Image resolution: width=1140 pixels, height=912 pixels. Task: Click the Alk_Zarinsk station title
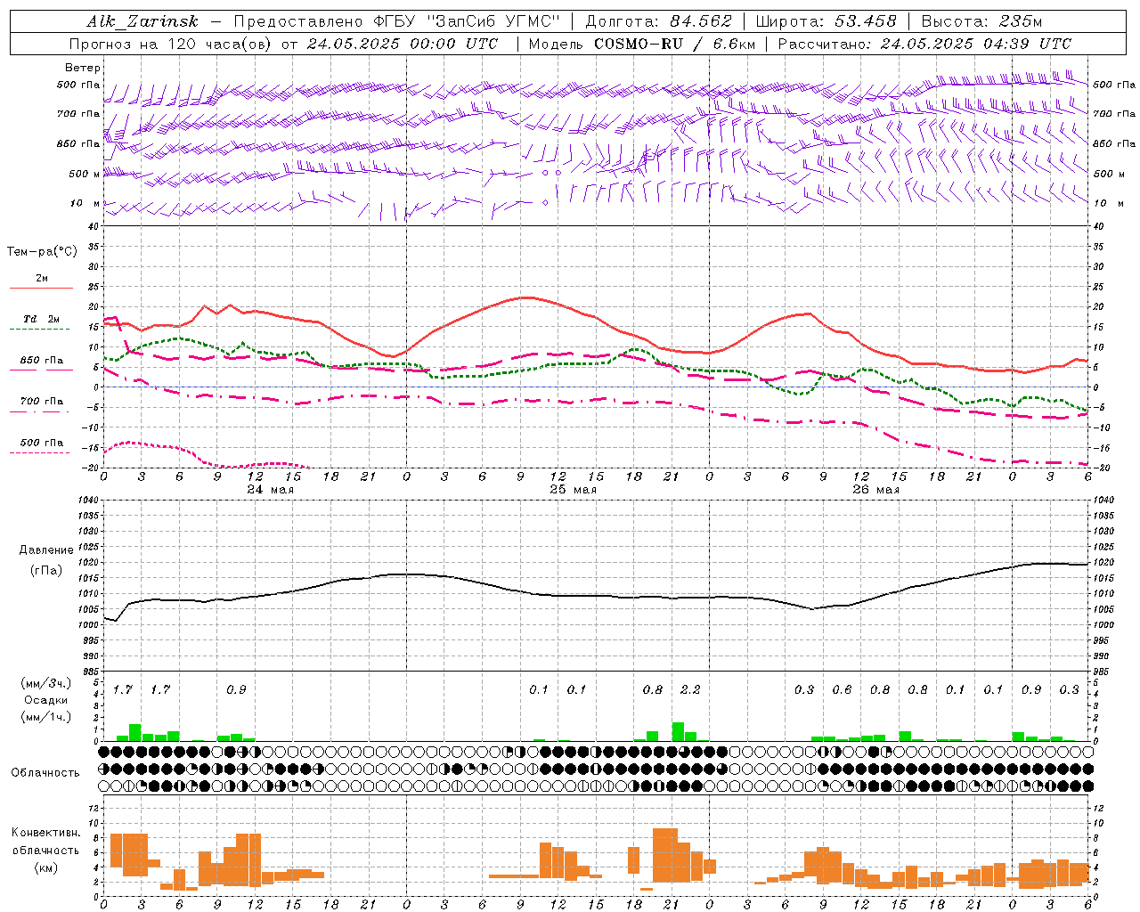(x=142, y=21)
